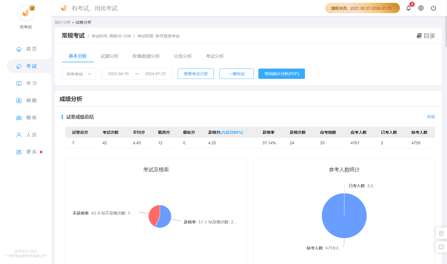The image size is (447, 264).
Task: Click 及格率 value 57.14%
Action: tap(269, 143)
